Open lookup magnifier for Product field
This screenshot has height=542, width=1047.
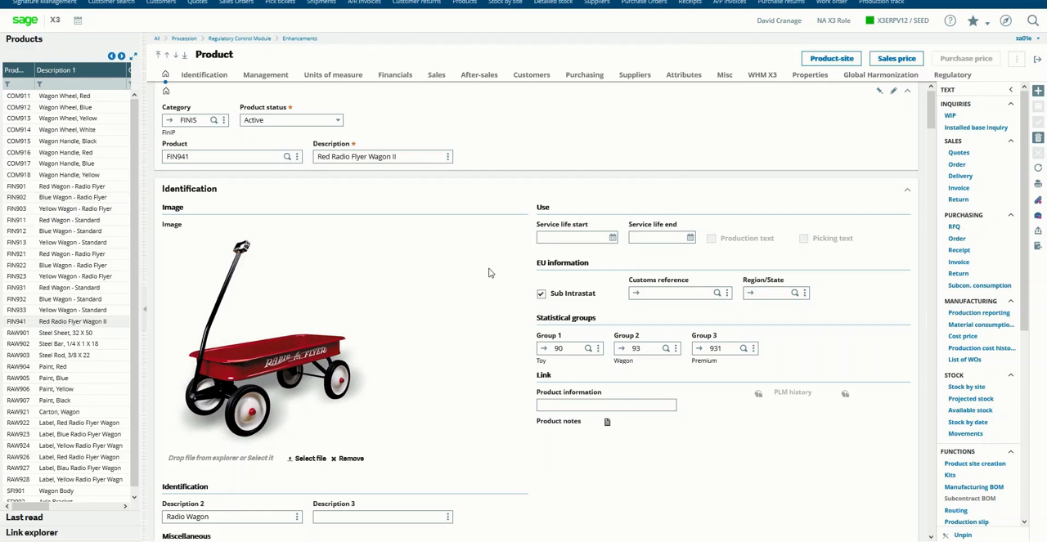point(287,157)
